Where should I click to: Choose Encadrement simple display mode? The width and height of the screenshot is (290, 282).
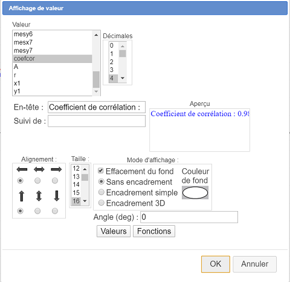(x=101, y=192)
